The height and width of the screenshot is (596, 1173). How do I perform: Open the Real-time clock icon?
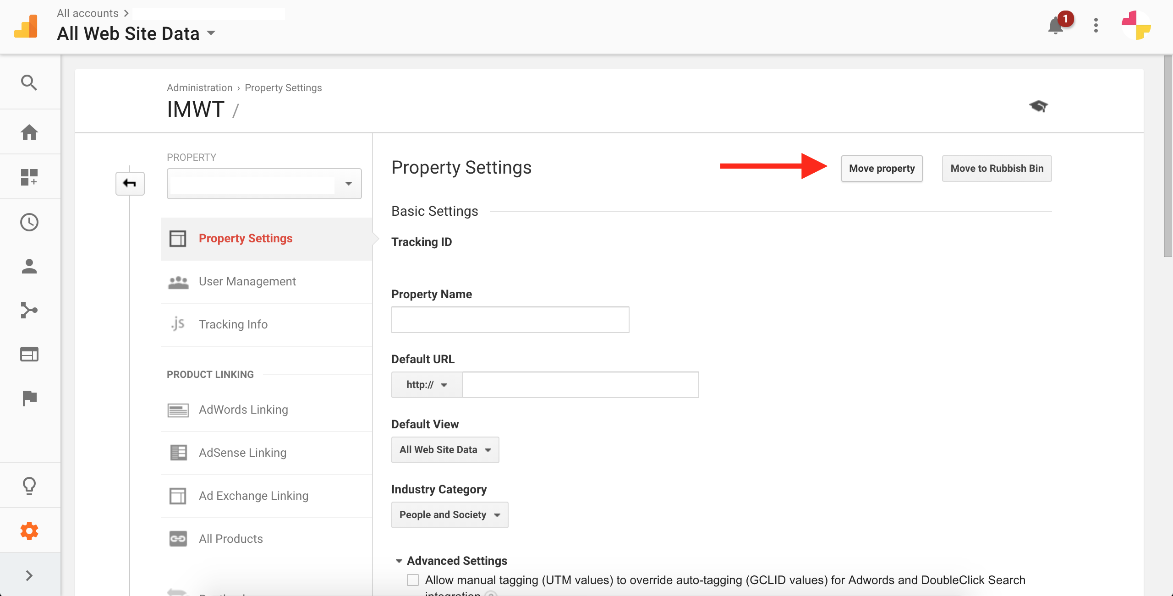(x=29, y=222)
